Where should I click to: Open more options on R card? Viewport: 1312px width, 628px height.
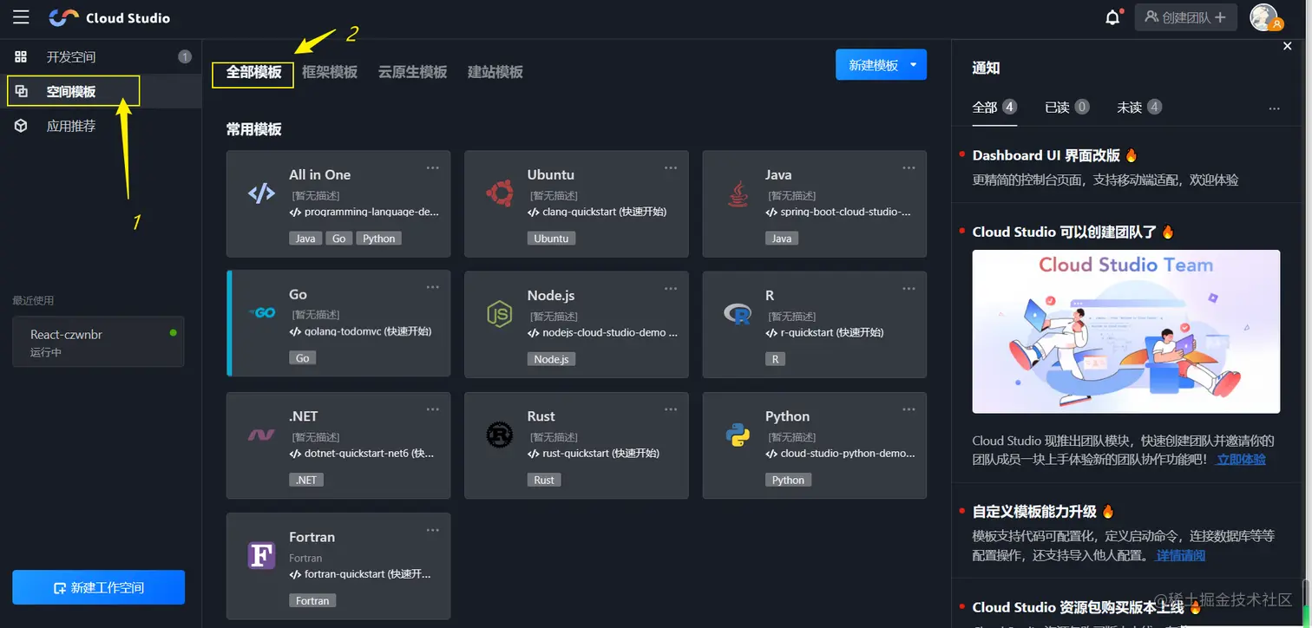pos(909,288)
